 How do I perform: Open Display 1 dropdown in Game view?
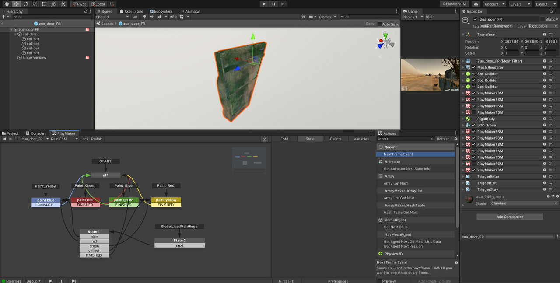click(x=412, y=17)
